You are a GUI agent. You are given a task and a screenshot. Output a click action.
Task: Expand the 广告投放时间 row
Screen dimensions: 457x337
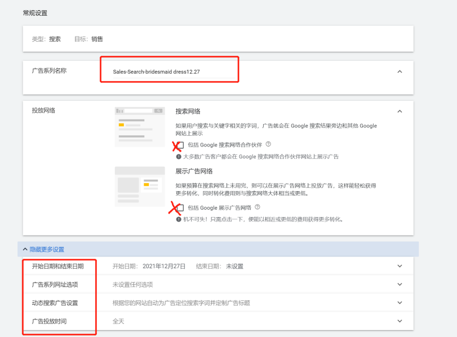click(400, 321)
